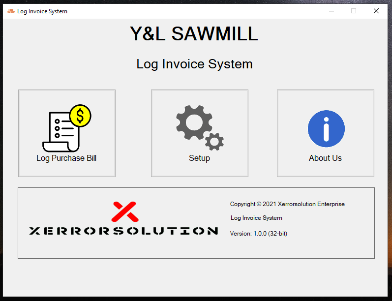Click the app icon in the title bar
The image size is (392, 301).
(11, 11)
